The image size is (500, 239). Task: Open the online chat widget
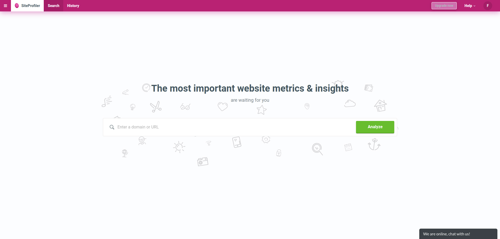pyautogui.click(x=458, y=234)
